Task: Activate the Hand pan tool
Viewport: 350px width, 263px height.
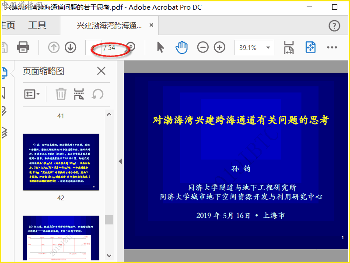Action: (x=182, y=47)
